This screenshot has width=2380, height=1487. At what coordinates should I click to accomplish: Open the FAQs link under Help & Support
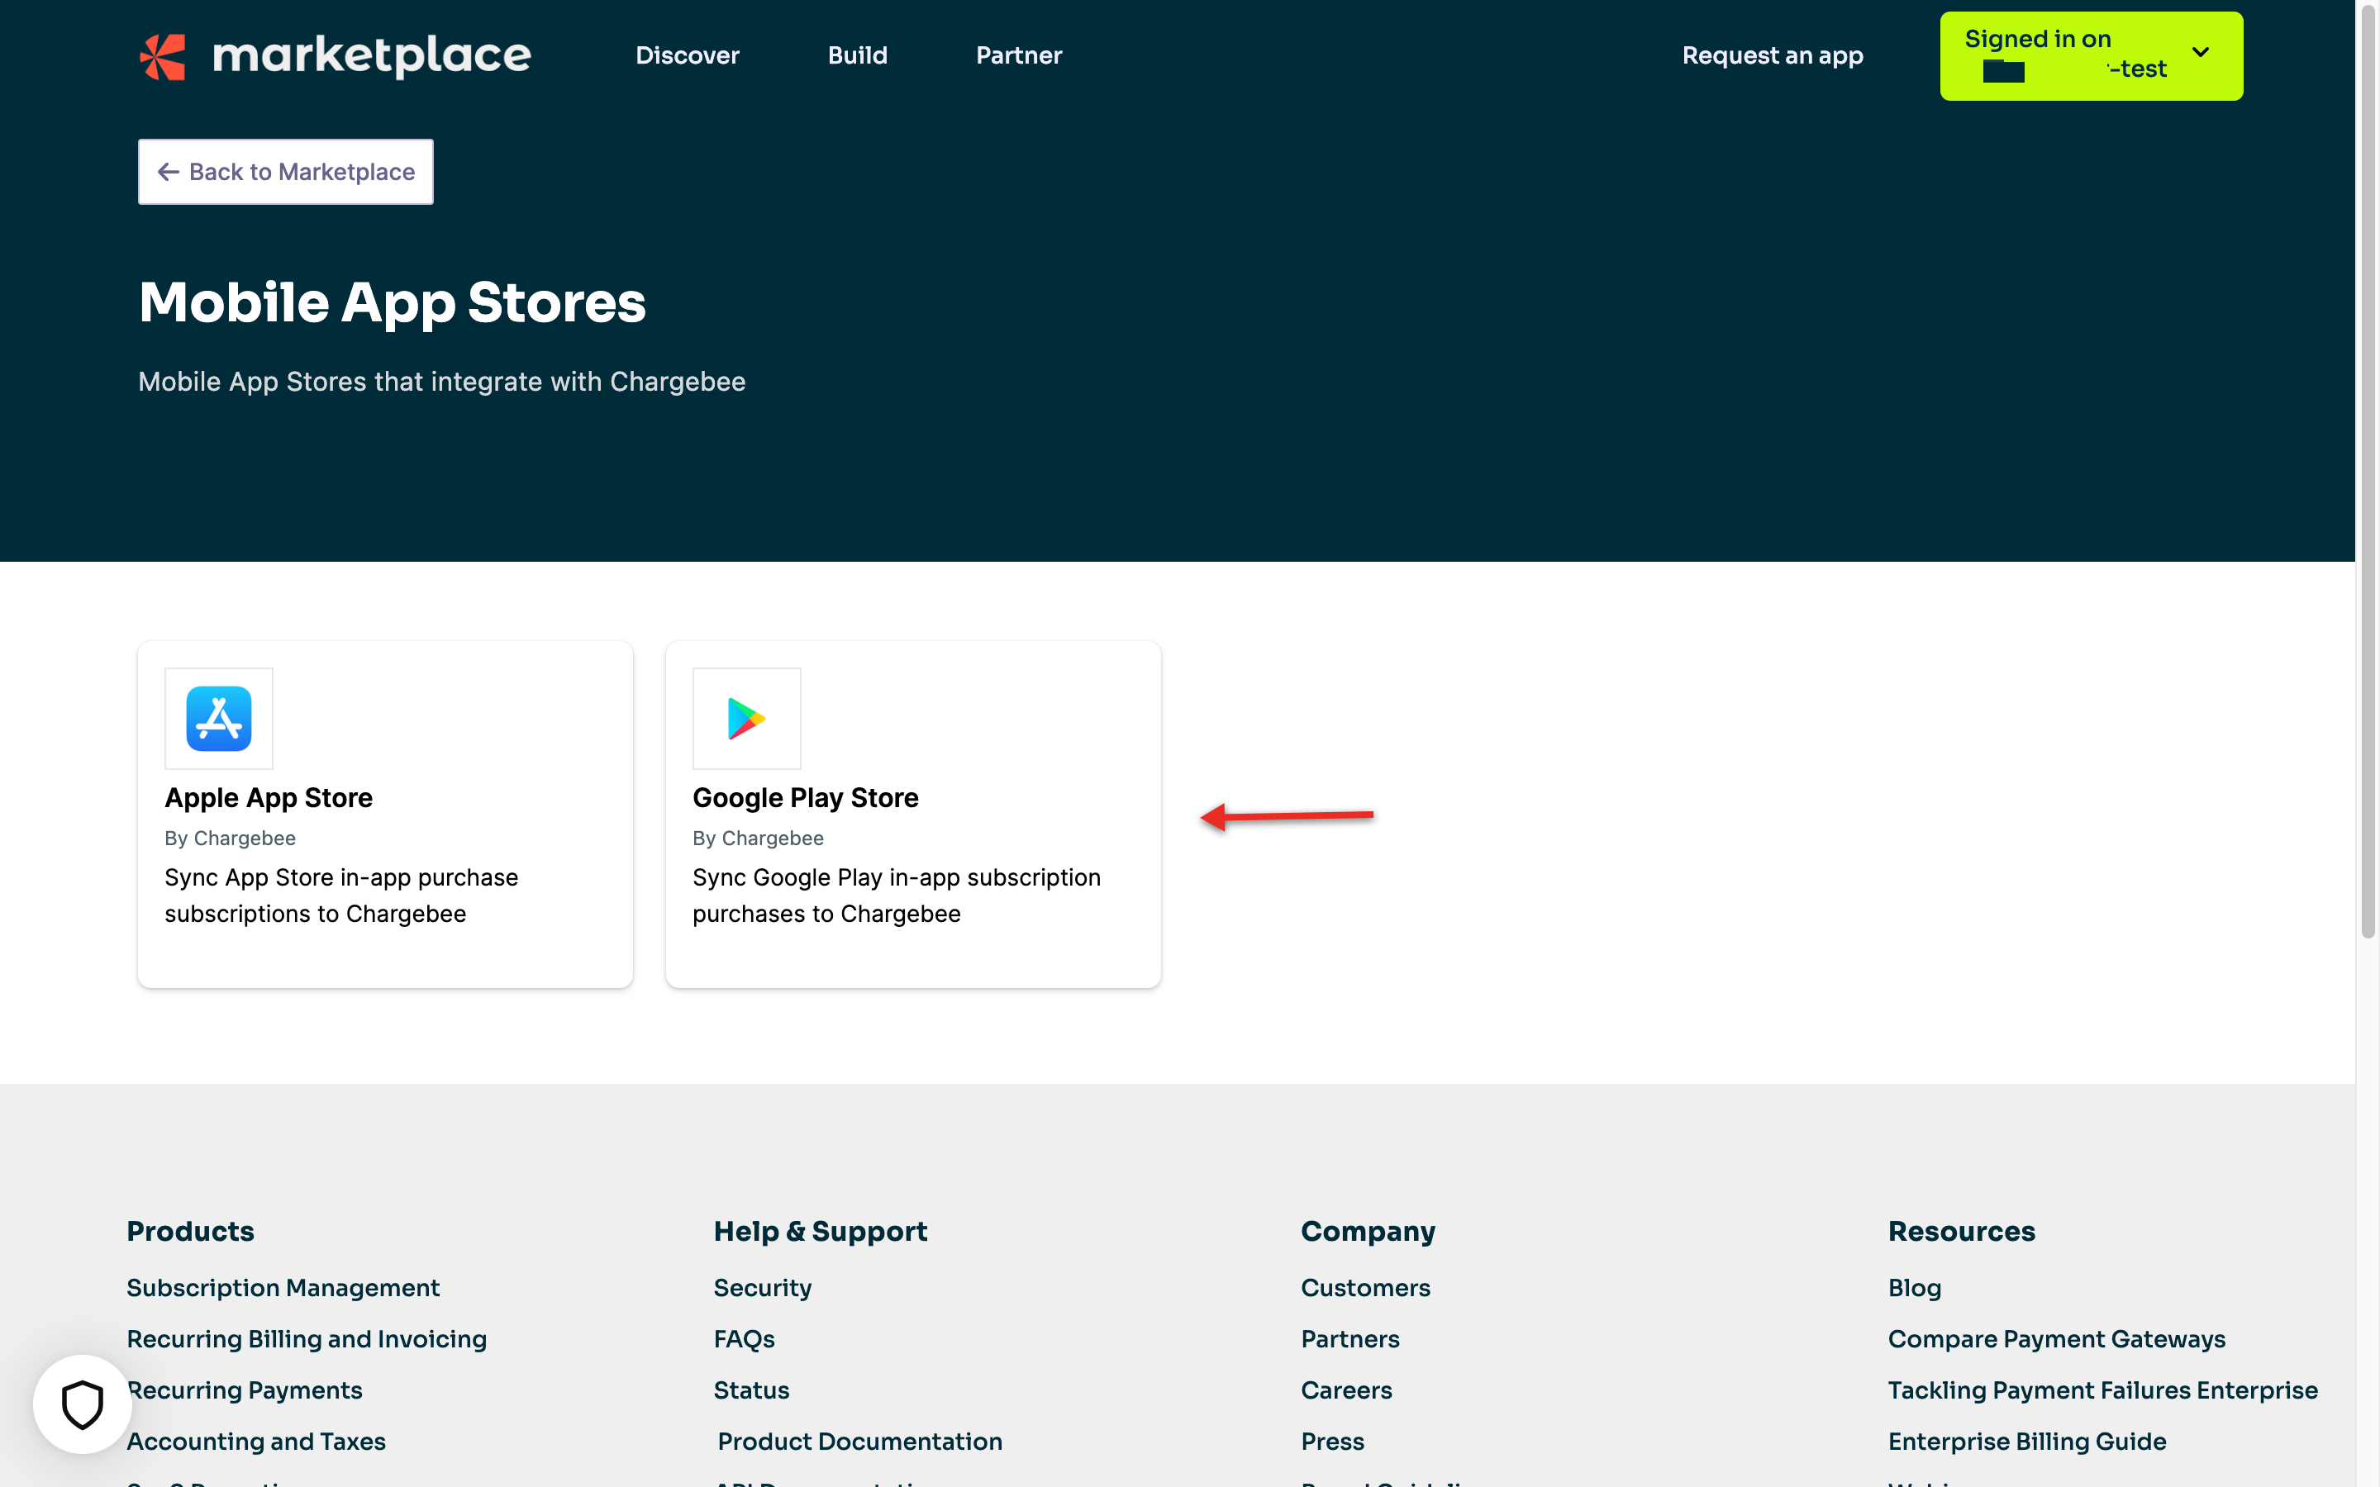[x=744, y=1338]
